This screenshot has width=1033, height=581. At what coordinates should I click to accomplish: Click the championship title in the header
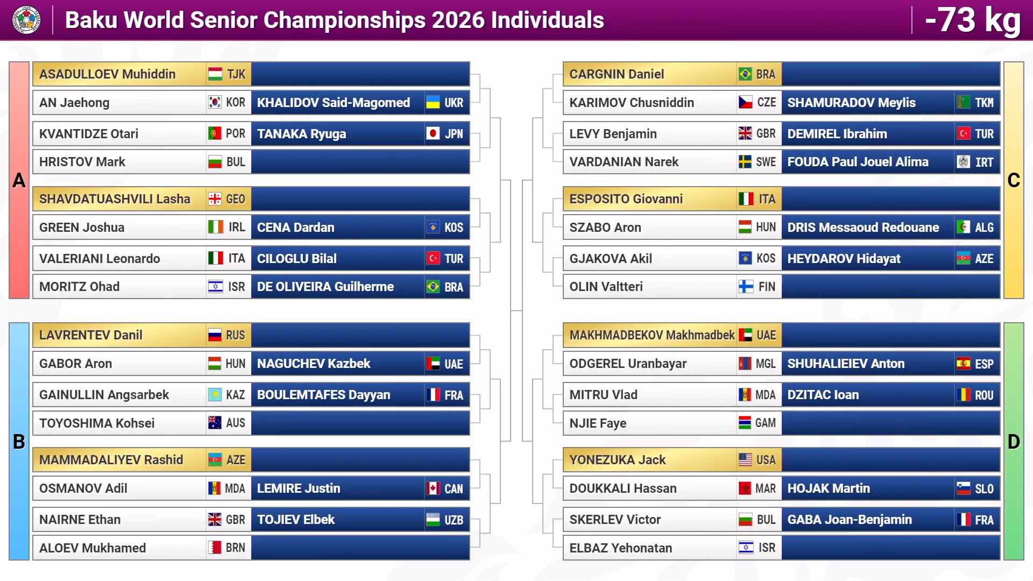tap(335, 20)
